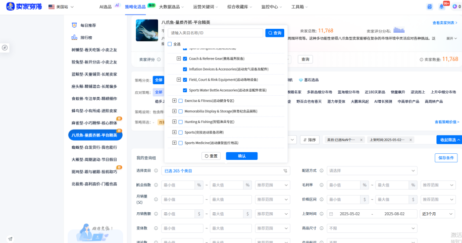462x243 pixels.
Task: Open notifications bell with 99+ badge
Action: 442,7
